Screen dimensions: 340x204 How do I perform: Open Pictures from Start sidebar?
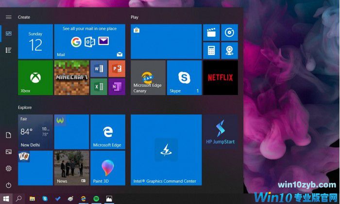pyautogui.click(x=8, y=152)
